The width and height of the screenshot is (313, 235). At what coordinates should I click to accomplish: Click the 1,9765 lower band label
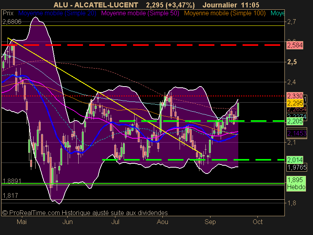click(x=297, y=167)
